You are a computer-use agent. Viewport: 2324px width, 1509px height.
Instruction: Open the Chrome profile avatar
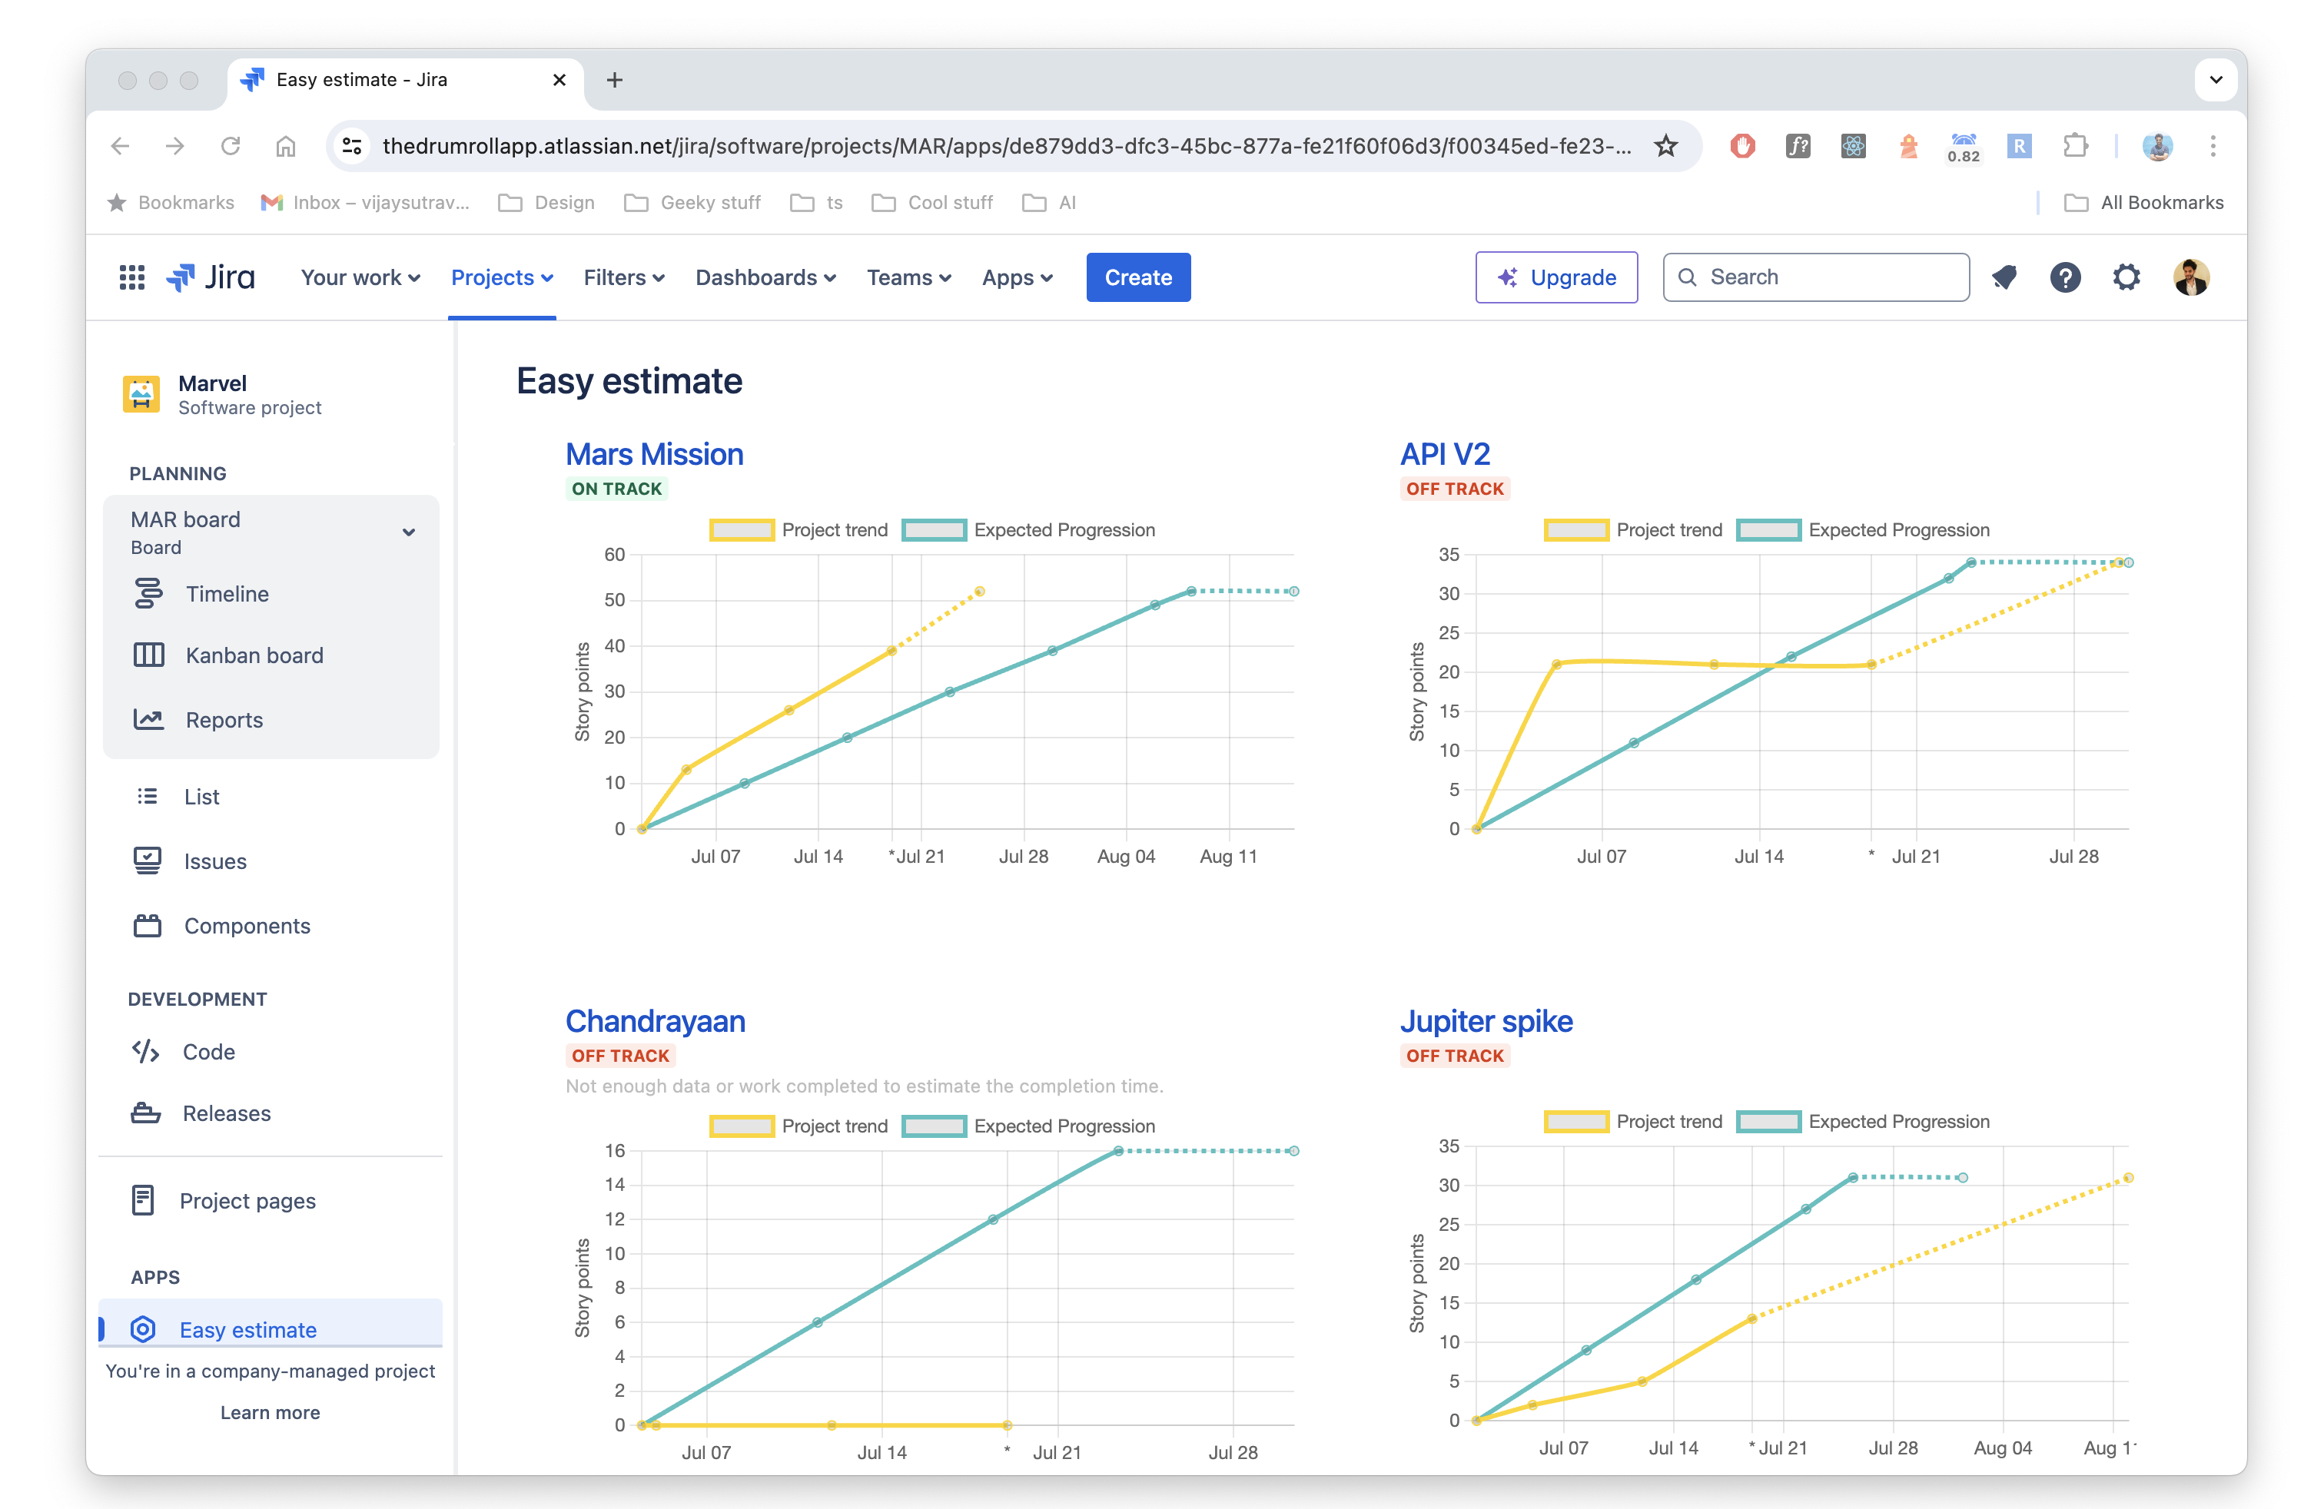2157,147
